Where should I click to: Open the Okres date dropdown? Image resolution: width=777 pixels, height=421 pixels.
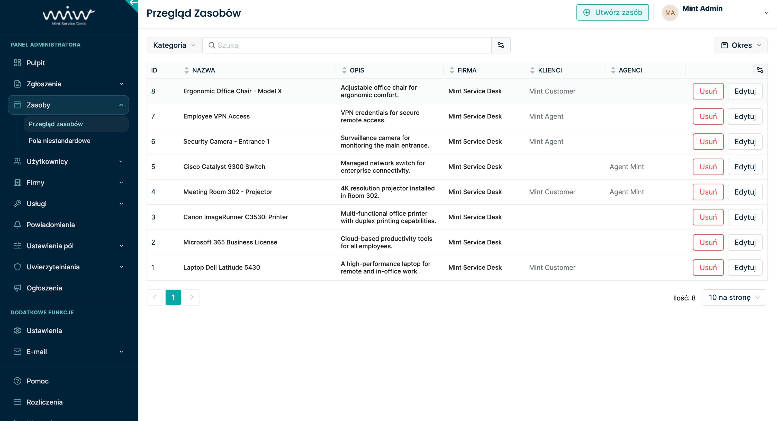coord(740,45)
